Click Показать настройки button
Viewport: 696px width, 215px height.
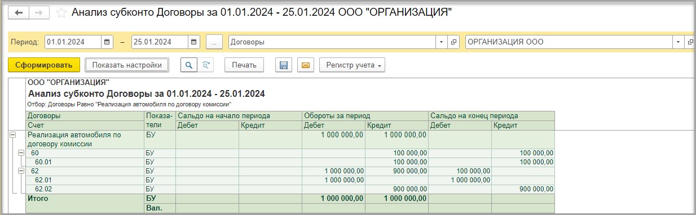127,65
